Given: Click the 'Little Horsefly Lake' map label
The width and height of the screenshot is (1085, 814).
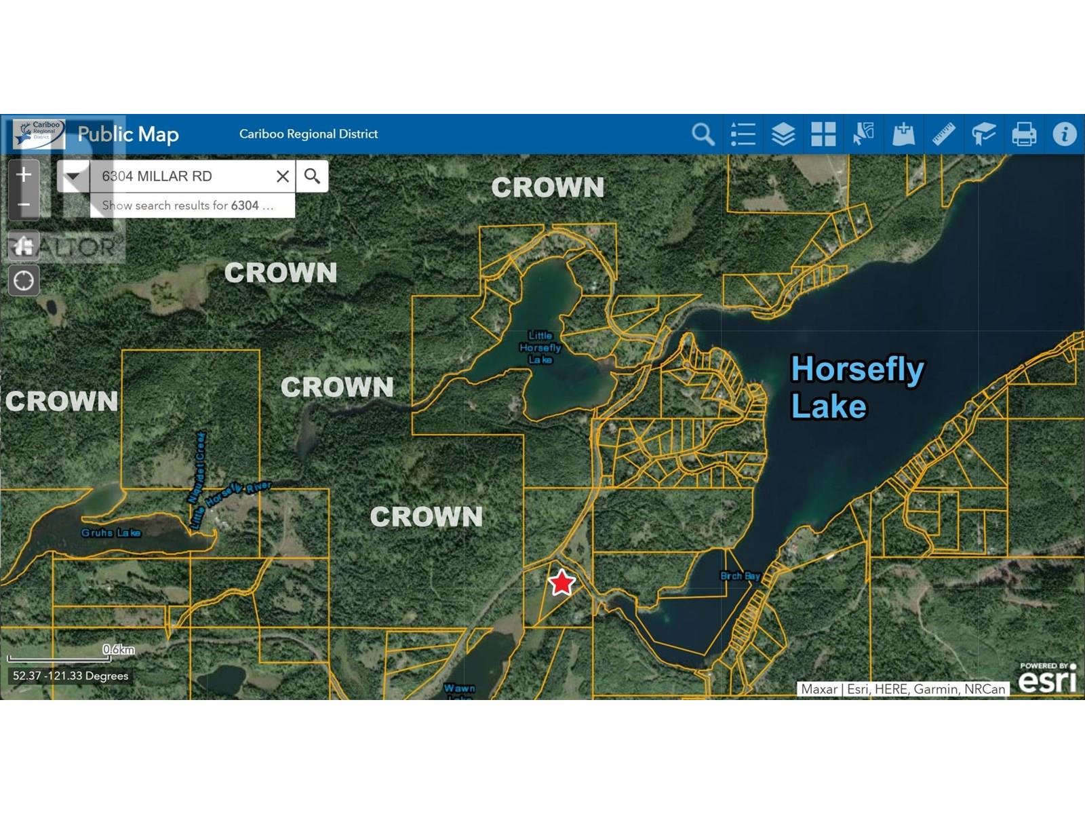Looking at the screenshot, I should pos(540,347).
